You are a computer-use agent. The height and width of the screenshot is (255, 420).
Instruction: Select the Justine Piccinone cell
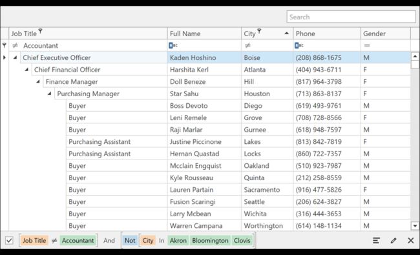[x=204, y=141]
